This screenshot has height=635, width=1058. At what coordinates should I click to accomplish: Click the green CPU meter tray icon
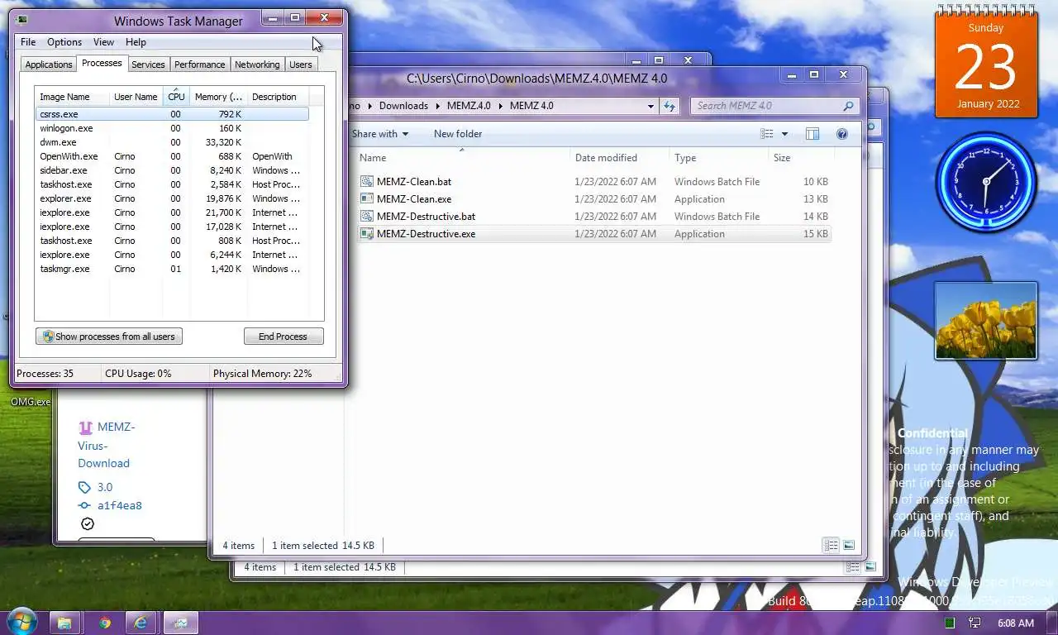point(950,623)
